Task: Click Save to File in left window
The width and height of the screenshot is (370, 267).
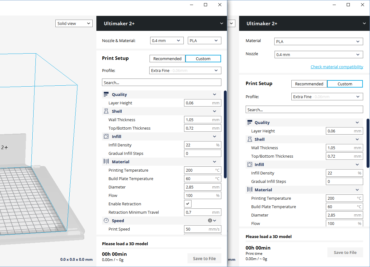Action: click(x=204, y=259)
